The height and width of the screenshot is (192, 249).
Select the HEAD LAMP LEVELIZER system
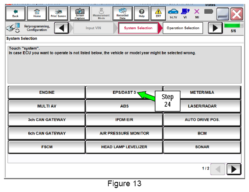124,147
